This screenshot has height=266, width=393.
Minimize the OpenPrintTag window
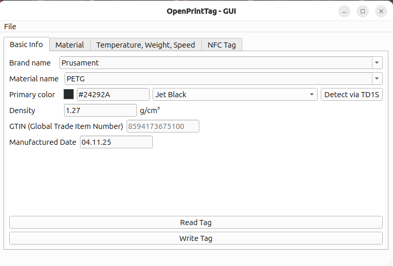[344, 12]
